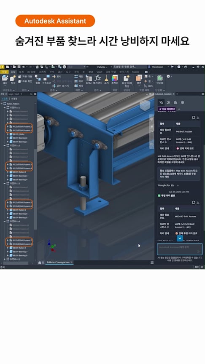
Task: Open the 파일 ribbon tab
Action: [x=4, y=72]
